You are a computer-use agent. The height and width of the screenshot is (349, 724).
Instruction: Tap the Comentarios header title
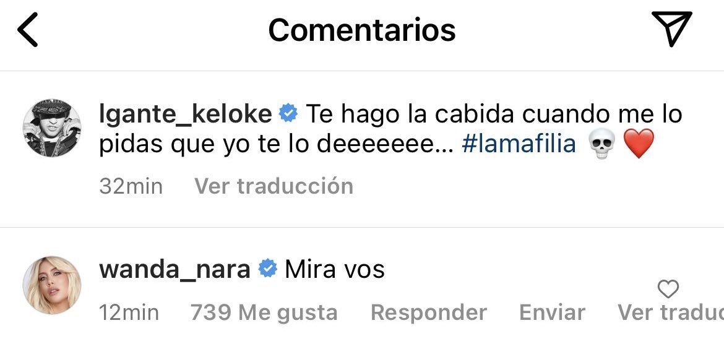click(x=362, y=30)
